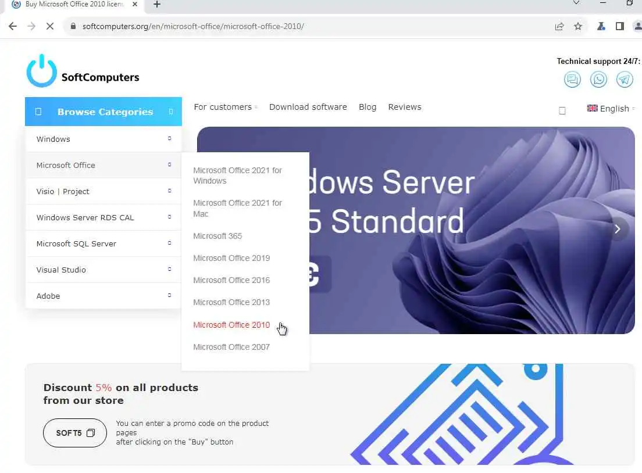This screenshot has width=642, height=473.
Task: Choose Microsoft Office 2016
Action: click(231, 280)
